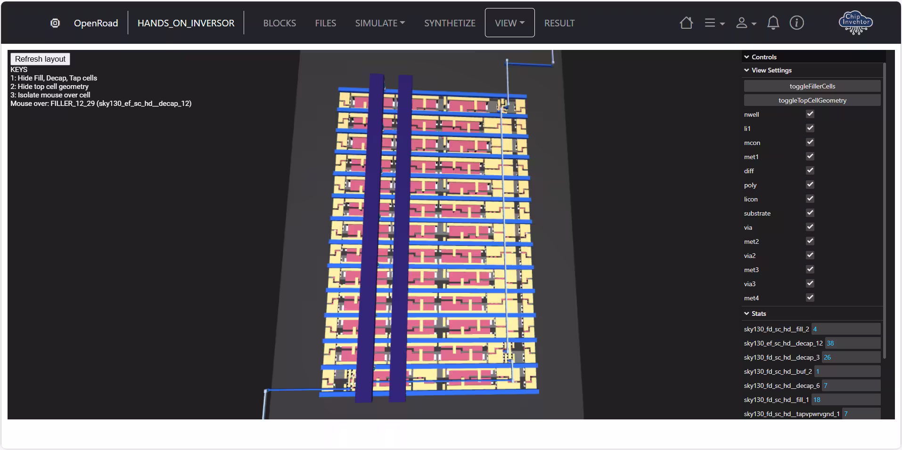The width and height of the screenshot is (902, 450).
Task: Uncheck the nwell layer checkbox
Action: coord(810,114)
